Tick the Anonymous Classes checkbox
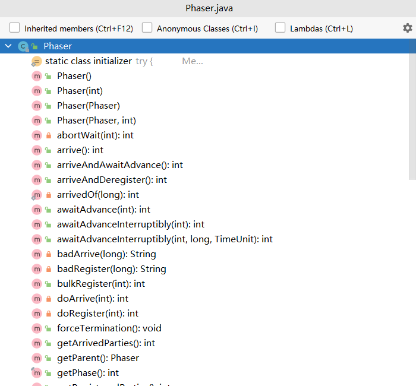The image size is (416, 386). tap(147, 28)
